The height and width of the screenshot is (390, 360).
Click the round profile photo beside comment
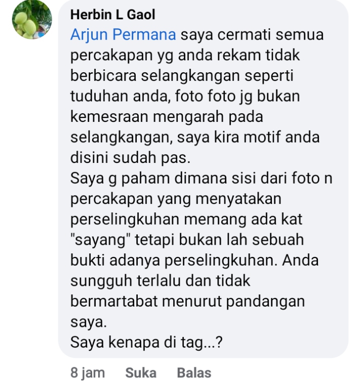pyautogui.click(x=32, y=19)
